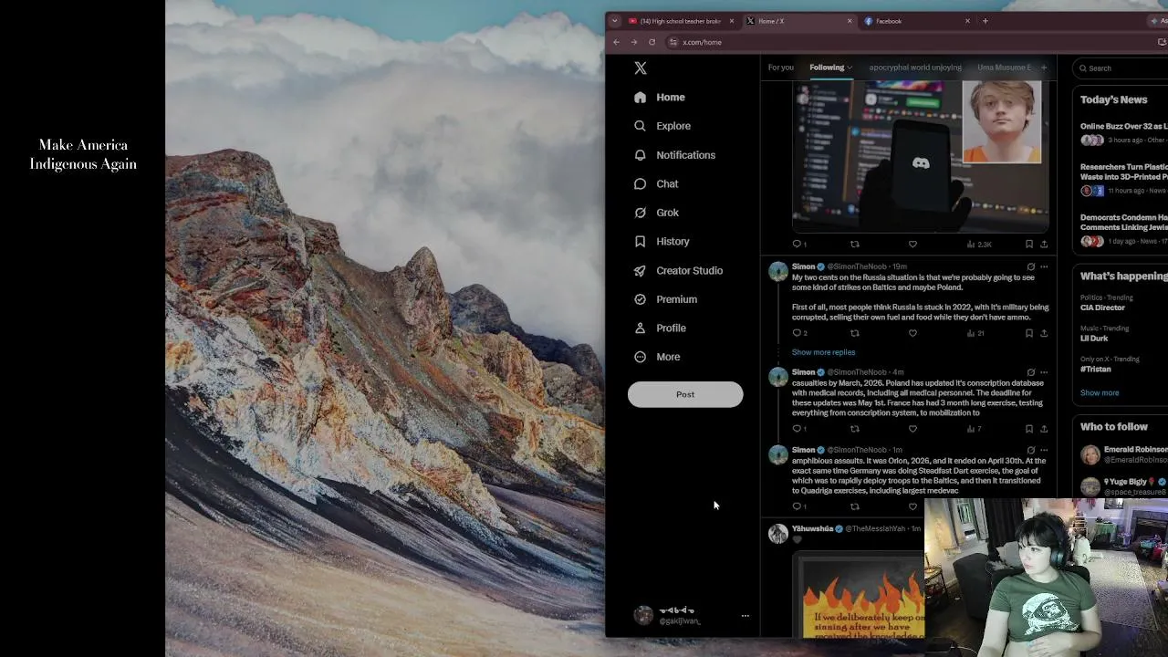Image resolution: width=1168 pixels, height=657 pixels.
Task: Close the Home / X browser tab
Action: point(850,21)
